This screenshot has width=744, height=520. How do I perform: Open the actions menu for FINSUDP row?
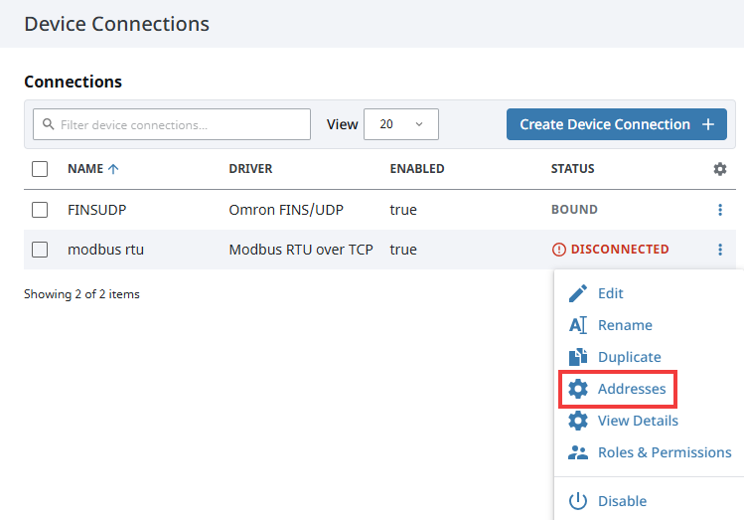tap(720, 210)
